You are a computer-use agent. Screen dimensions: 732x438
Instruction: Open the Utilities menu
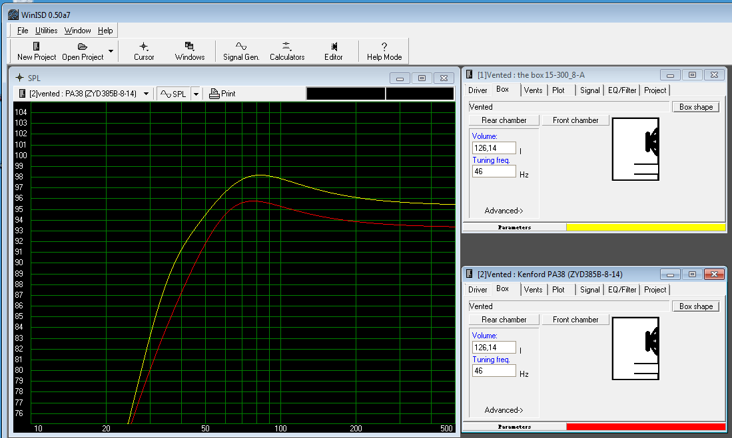pos(46,31)
